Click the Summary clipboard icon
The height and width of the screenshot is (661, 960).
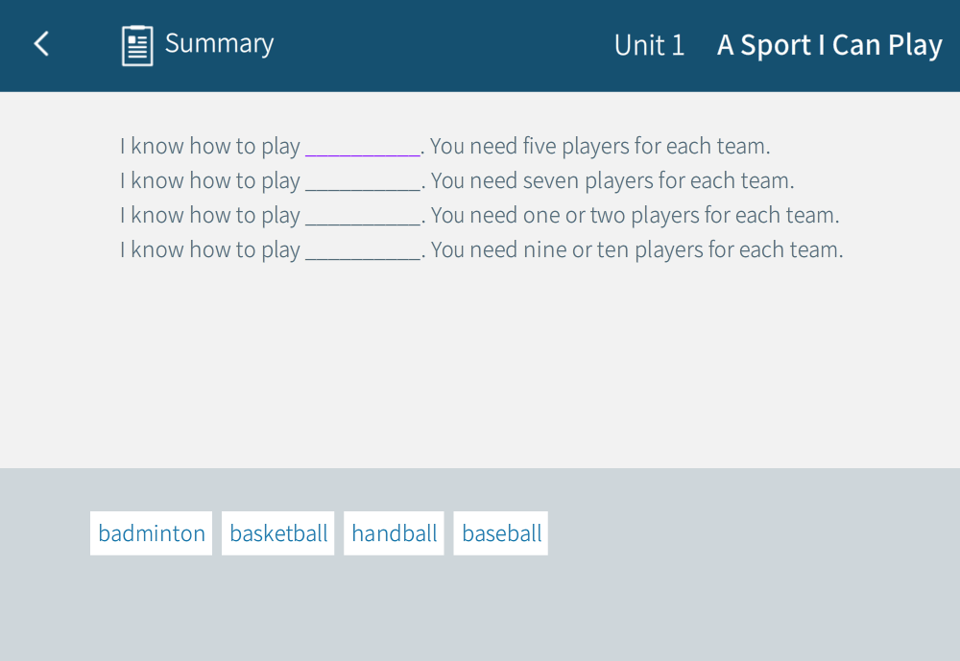(137, 45)
